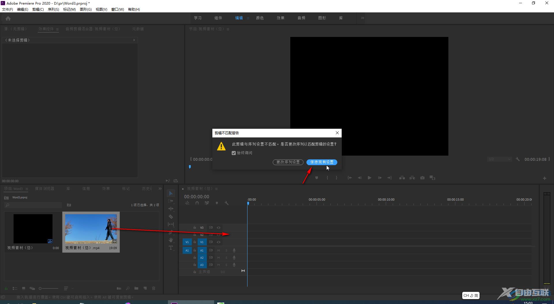554x304 pixels.
Task: Open program monitor button editor plus
Action: pyautogui.click(x=544, y=178)
